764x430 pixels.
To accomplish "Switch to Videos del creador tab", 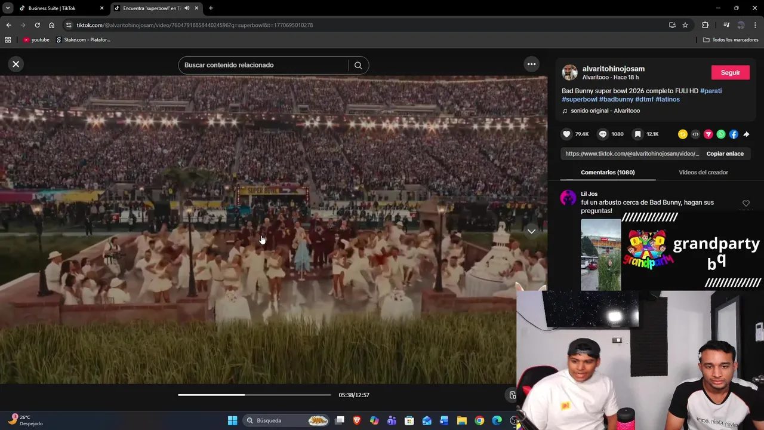I will tap(703, 173).
